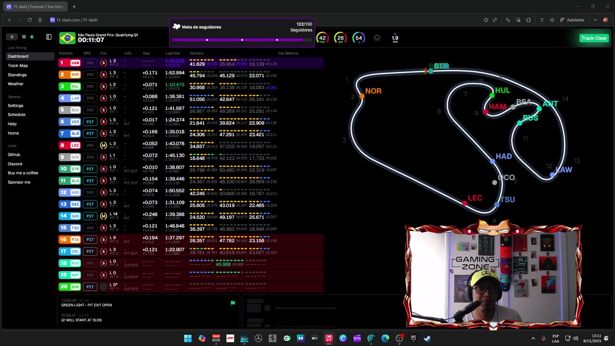Open Windows Start menu
The height and width of the screenshot is (346, 615).
click(x=188, y=338)
